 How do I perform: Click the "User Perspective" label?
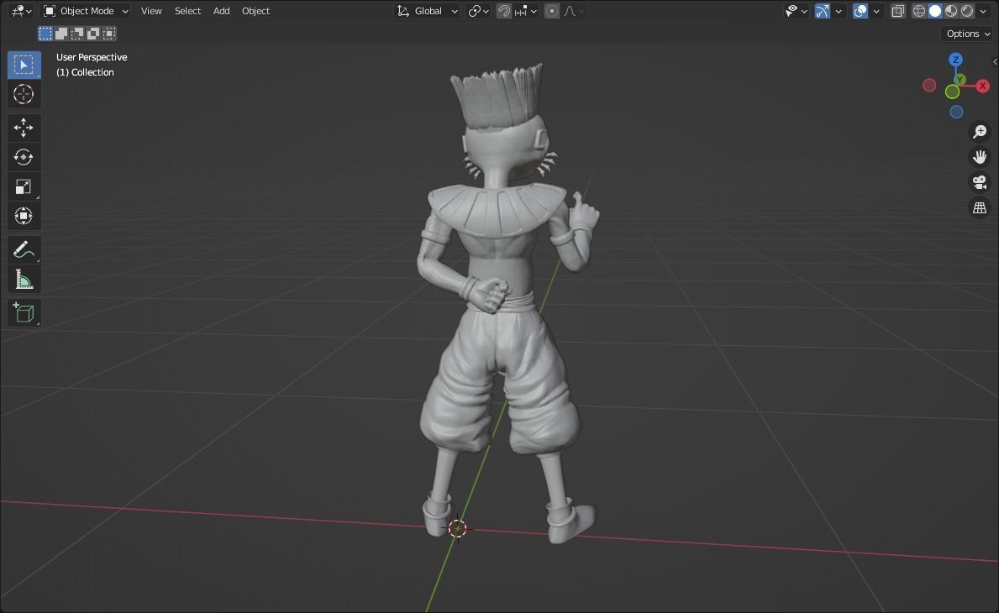92,57
